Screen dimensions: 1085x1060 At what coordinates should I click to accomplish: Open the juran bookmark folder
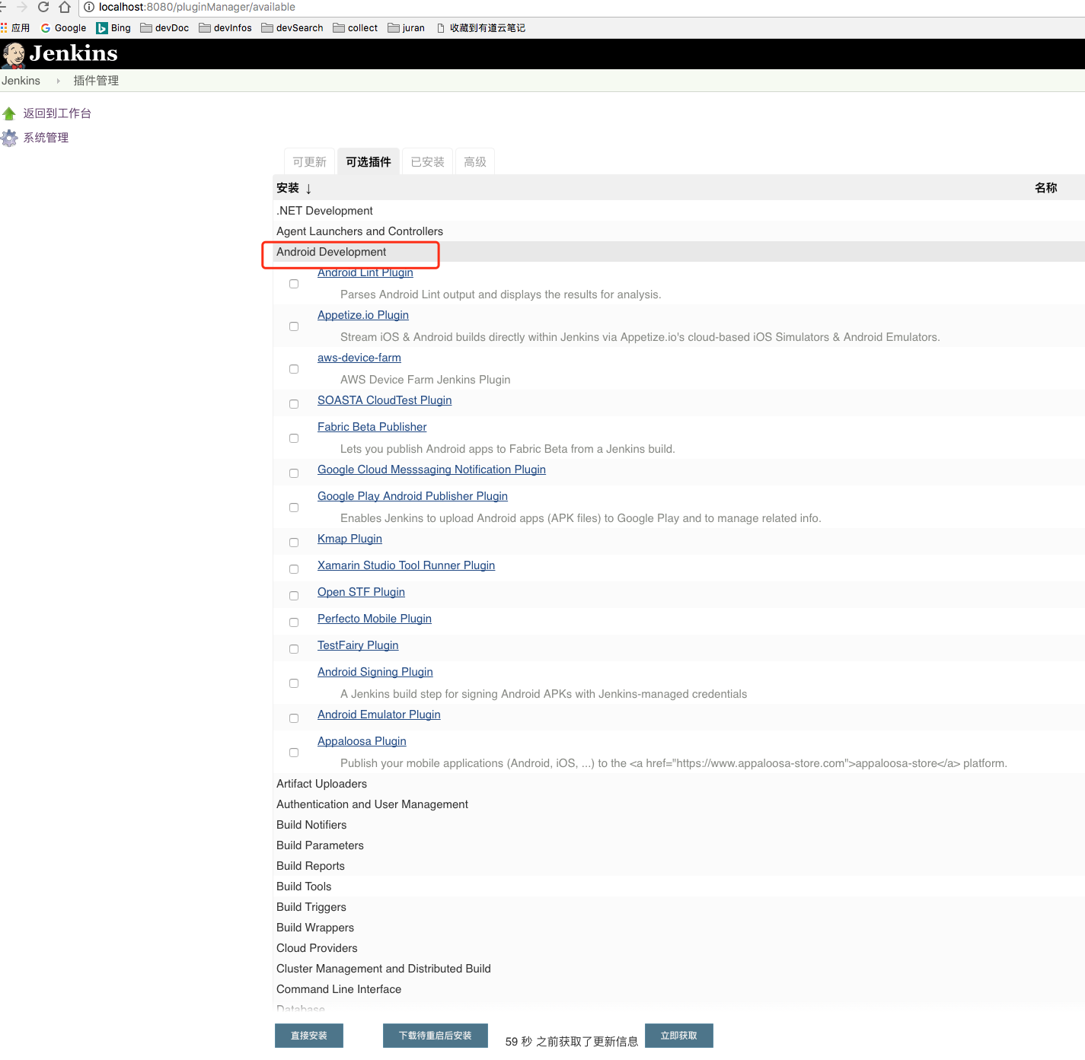[407, 28]
